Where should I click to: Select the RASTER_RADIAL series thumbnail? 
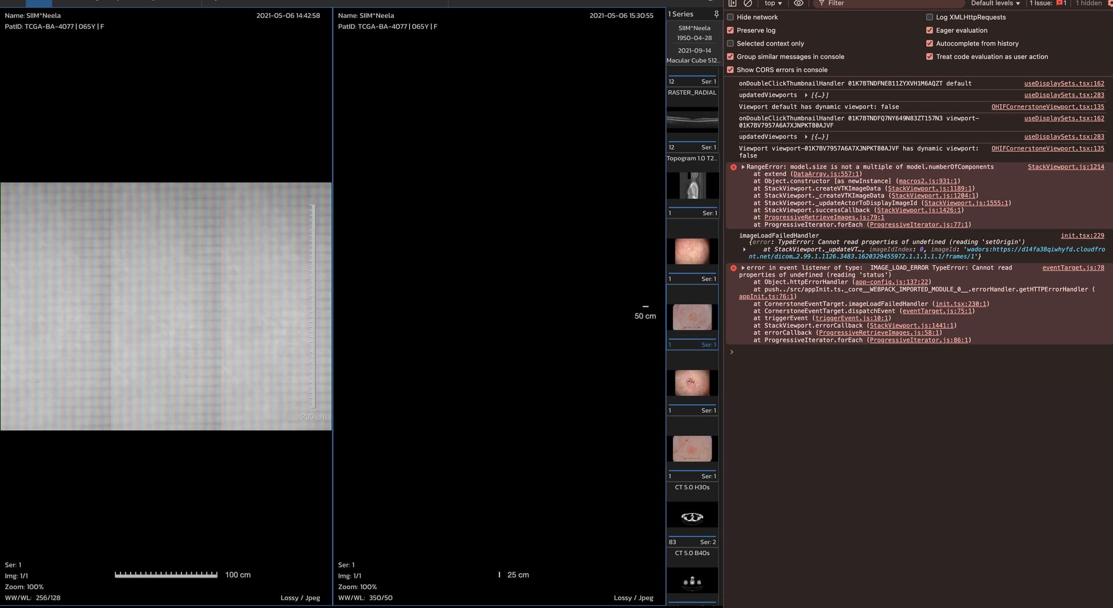[x=692, y=120]
